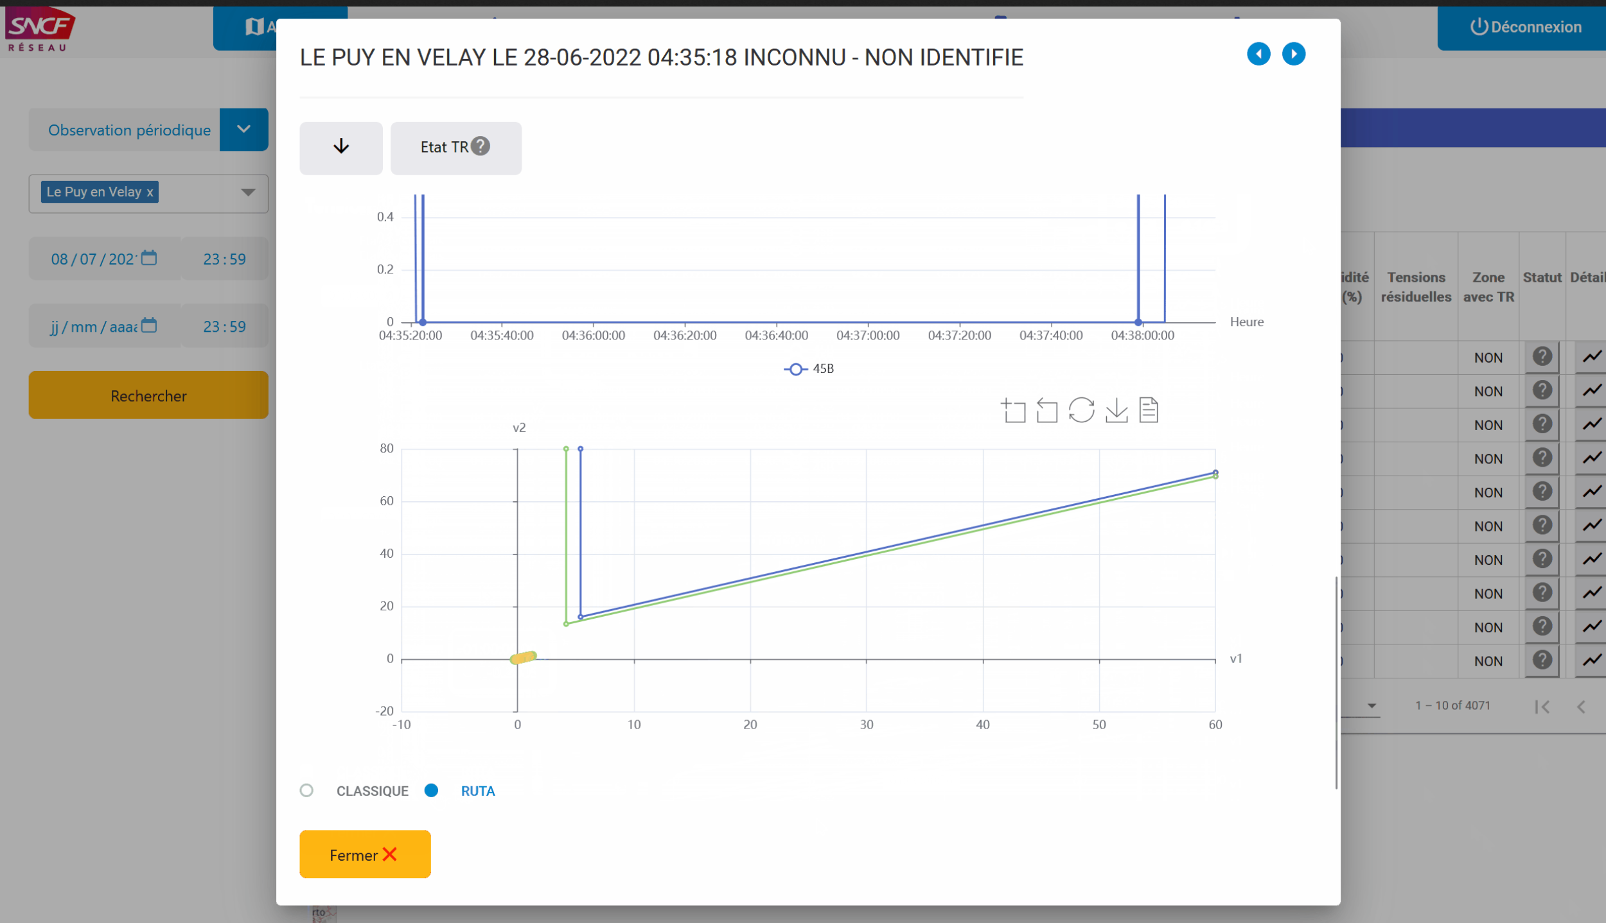Expand the Observation périodique dropdown

[x=243, y=130]
